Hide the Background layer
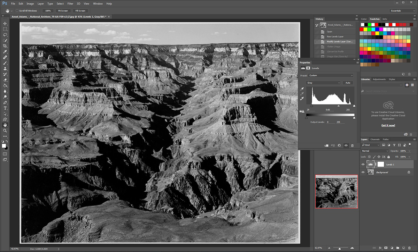418x252 pixels. pyautogui.click(x=363, y=172)
